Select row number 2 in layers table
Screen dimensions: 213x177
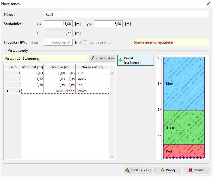pos(13,79)
